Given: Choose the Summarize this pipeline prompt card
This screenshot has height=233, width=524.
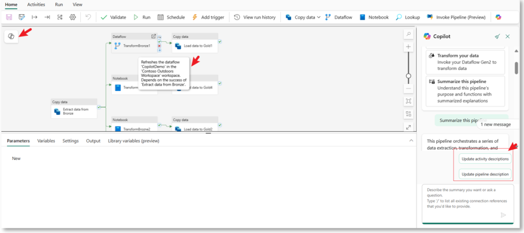Looking at the screenshot, I should [x=465, y=91].
